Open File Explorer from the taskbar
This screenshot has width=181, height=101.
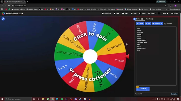(x=43, y=99)
